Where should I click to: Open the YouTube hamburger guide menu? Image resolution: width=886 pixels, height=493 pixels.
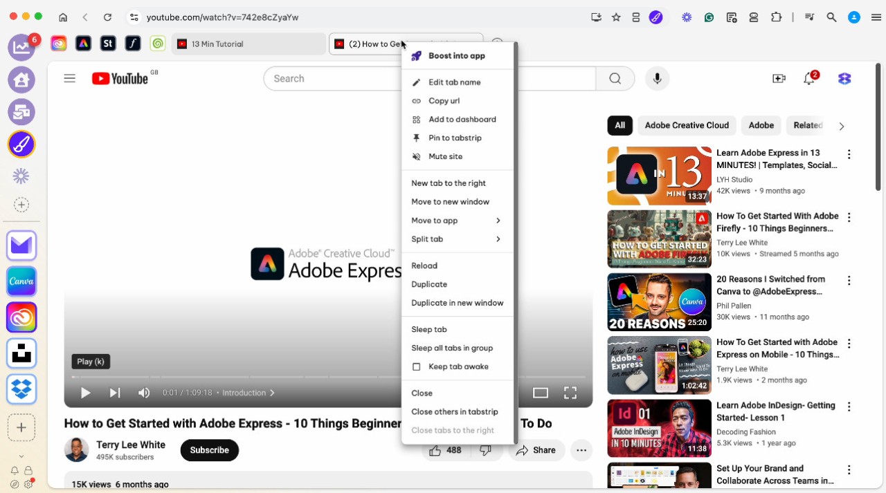(x=69, y=79)
